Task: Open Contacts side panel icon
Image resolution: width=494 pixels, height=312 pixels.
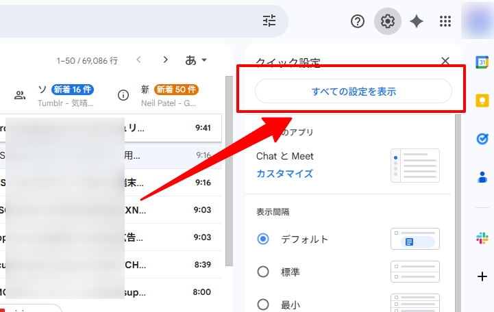Action: (x=482, y=177)
